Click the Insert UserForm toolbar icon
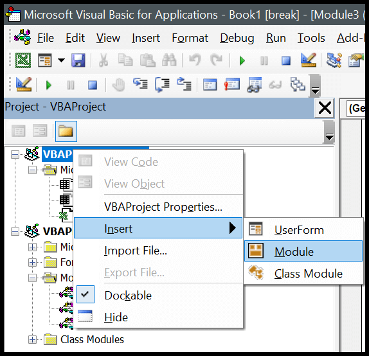 (45, 60)
